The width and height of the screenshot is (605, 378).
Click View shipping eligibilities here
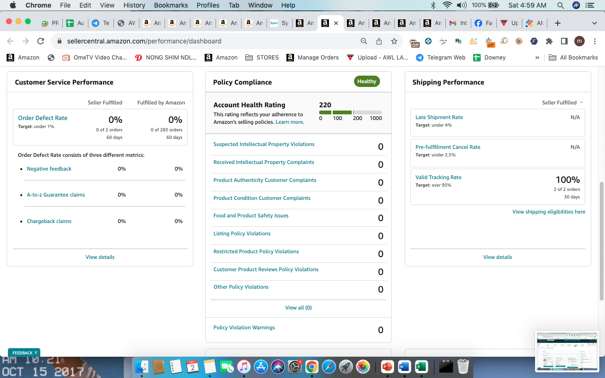(549, 212)
